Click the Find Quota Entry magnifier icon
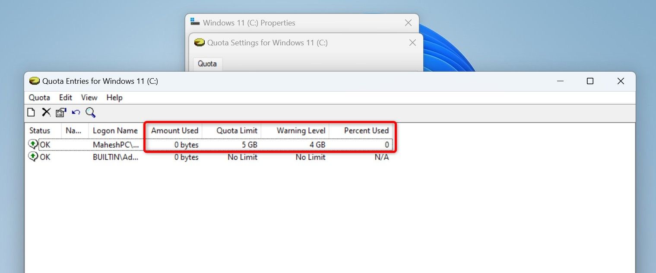The width and height of the screenshot is (656, 273). point(90,112)
